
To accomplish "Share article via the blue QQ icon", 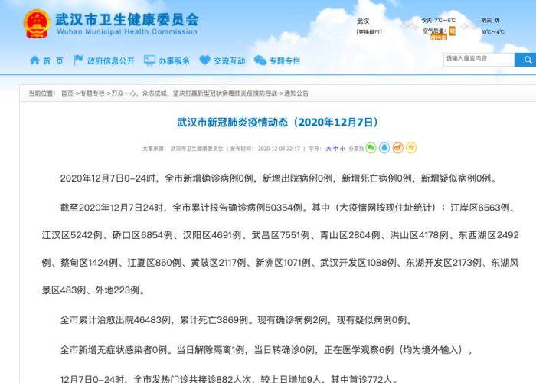I will point(384,148).
